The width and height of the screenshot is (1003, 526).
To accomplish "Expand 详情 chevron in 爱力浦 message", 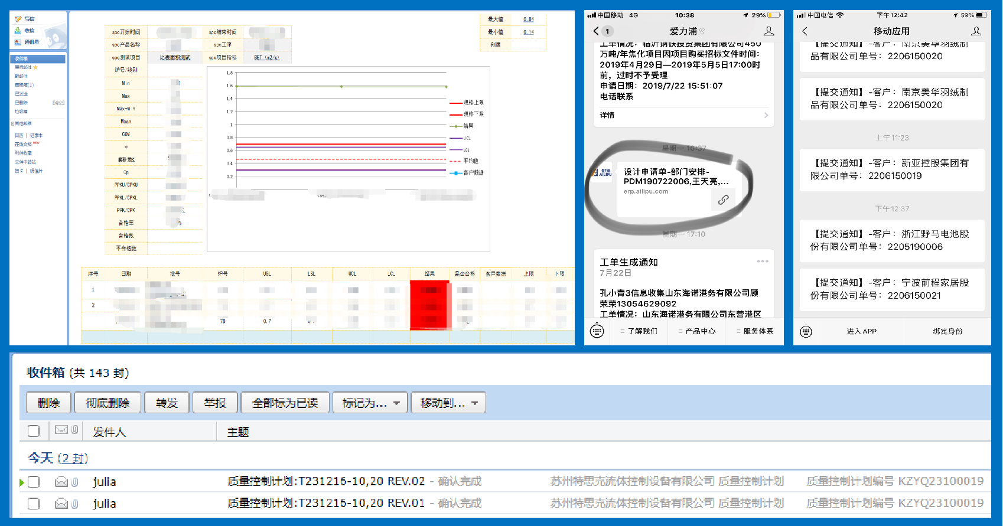I will (x=766, y=115).
